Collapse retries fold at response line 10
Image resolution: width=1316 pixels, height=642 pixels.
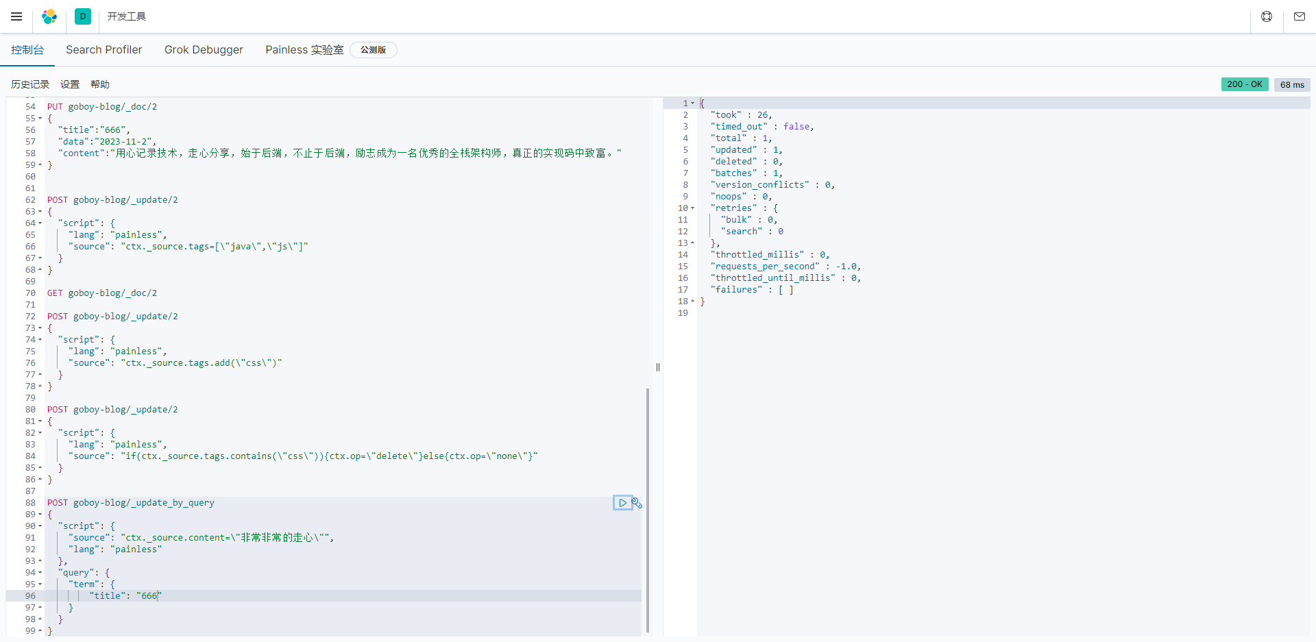692,208
